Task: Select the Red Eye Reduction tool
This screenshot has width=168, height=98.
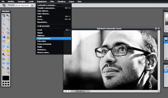Action: pos(3,59)
